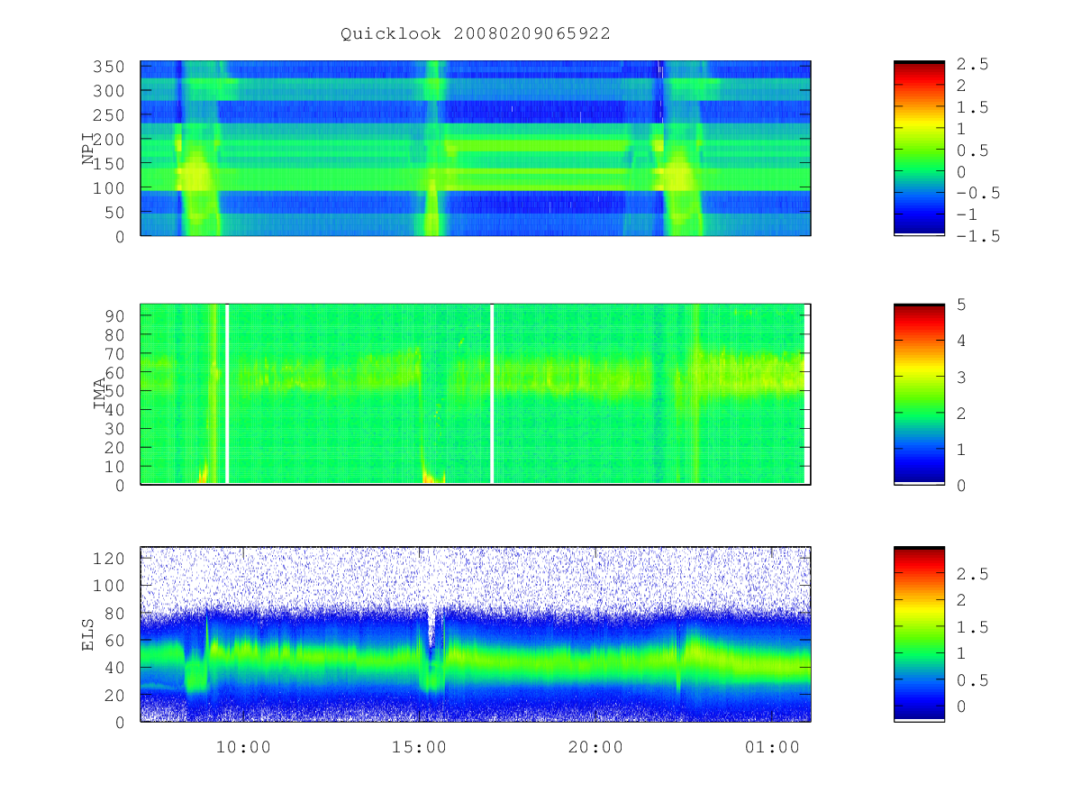Click the 4 label on IMA color bar
The height and width of the screenshot is (811, 1081).
coord(961,341)
